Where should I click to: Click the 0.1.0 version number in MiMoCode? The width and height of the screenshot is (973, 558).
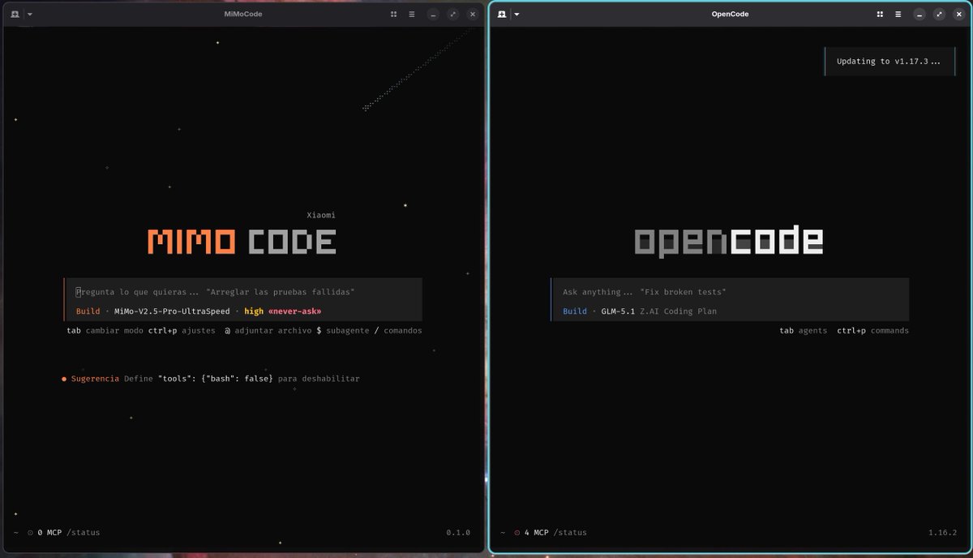tap(458, 533)
